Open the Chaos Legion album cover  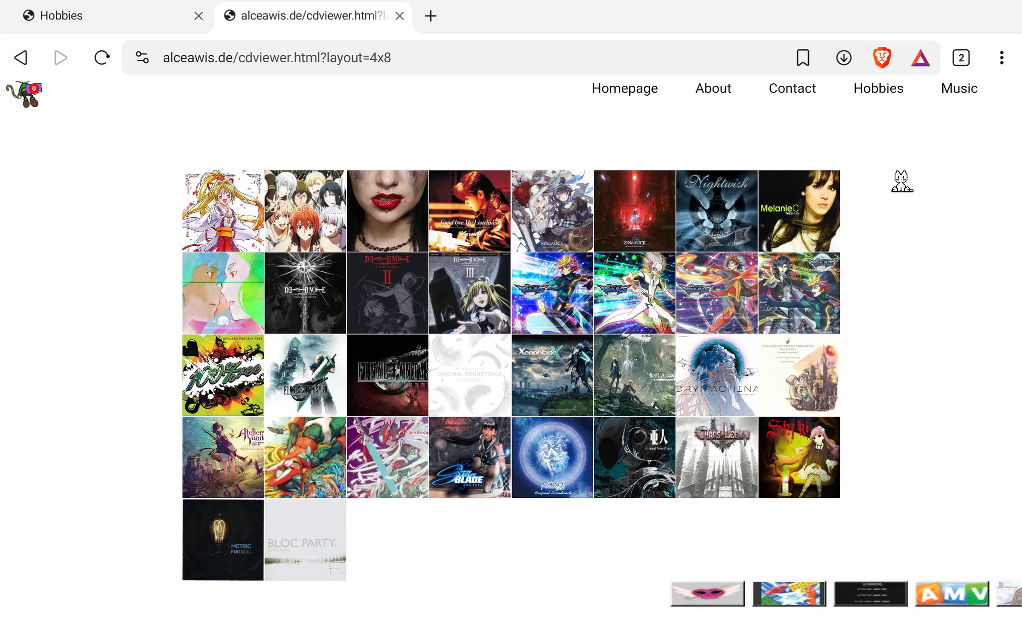pos(717,458)
